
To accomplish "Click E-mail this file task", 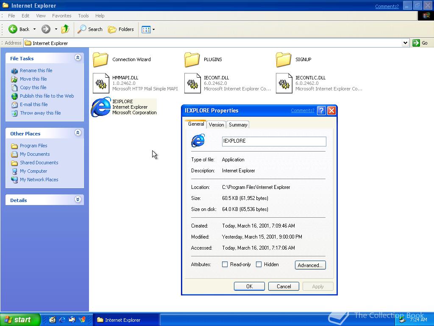I will pos(34,104).
